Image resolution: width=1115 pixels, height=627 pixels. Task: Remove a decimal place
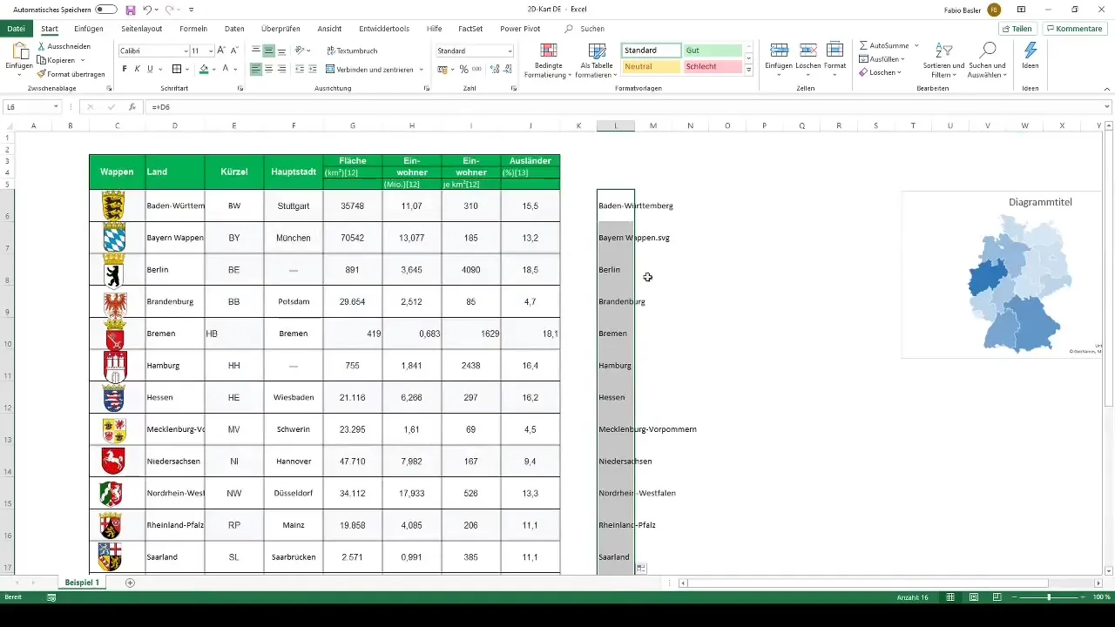click(508, 69)
